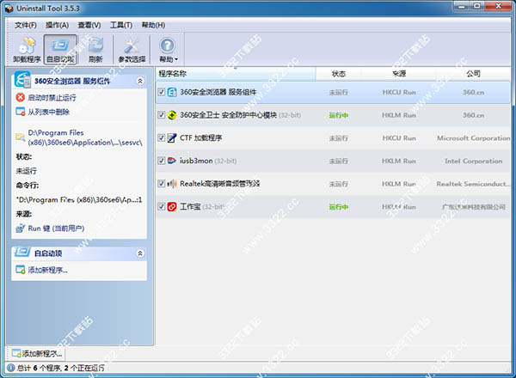Click HKCU Run source in CTF row
Viewport: 516px width, 378px height.
pos(399,138)
